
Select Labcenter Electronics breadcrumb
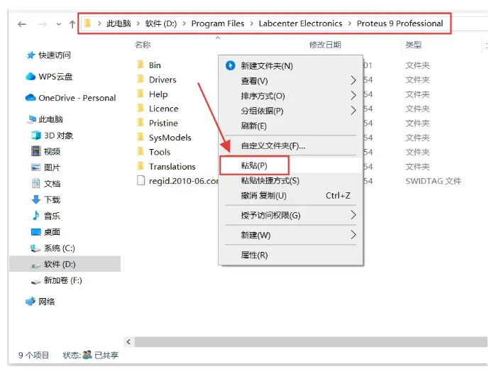(300, 23)
